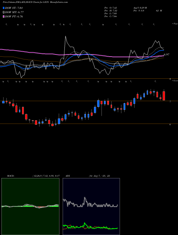This screenshot has width=178, height=235.
Task: Select the 'DOW PT: 6.76' legend text
Action: pyautogui.click(x=14, y=16)
